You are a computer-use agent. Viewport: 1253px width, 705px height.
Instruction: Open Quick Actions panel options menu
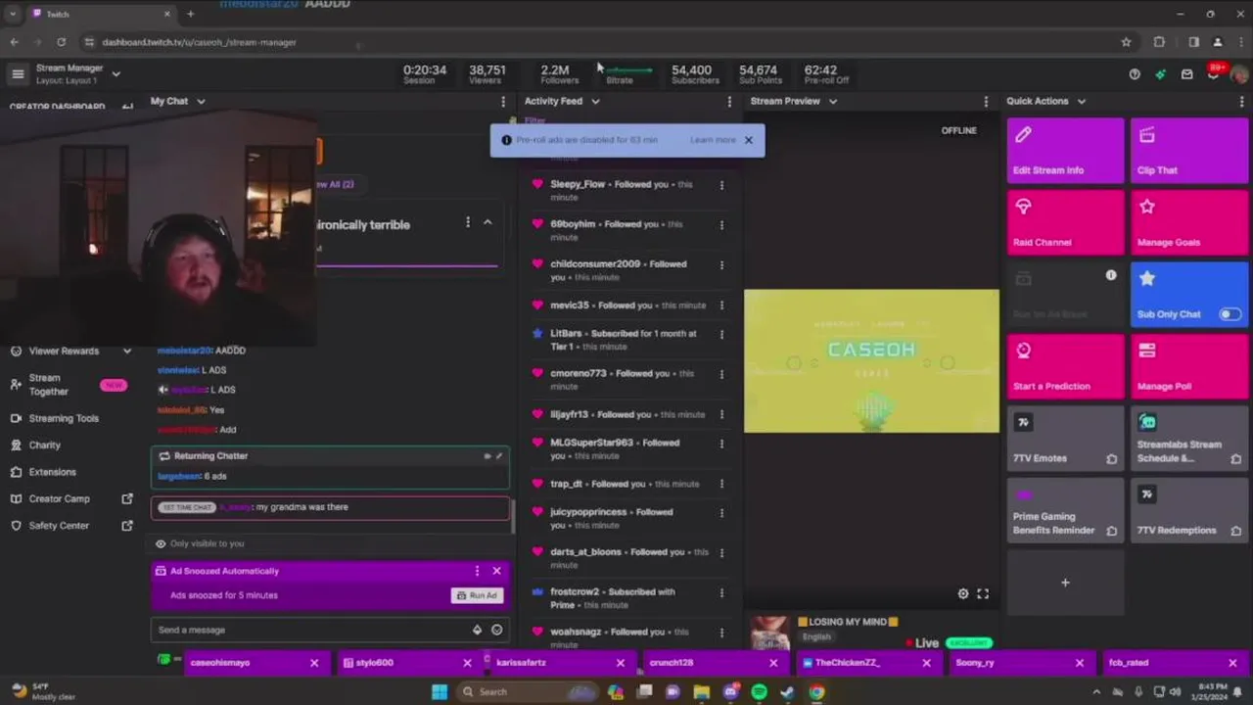[1241, 102]
